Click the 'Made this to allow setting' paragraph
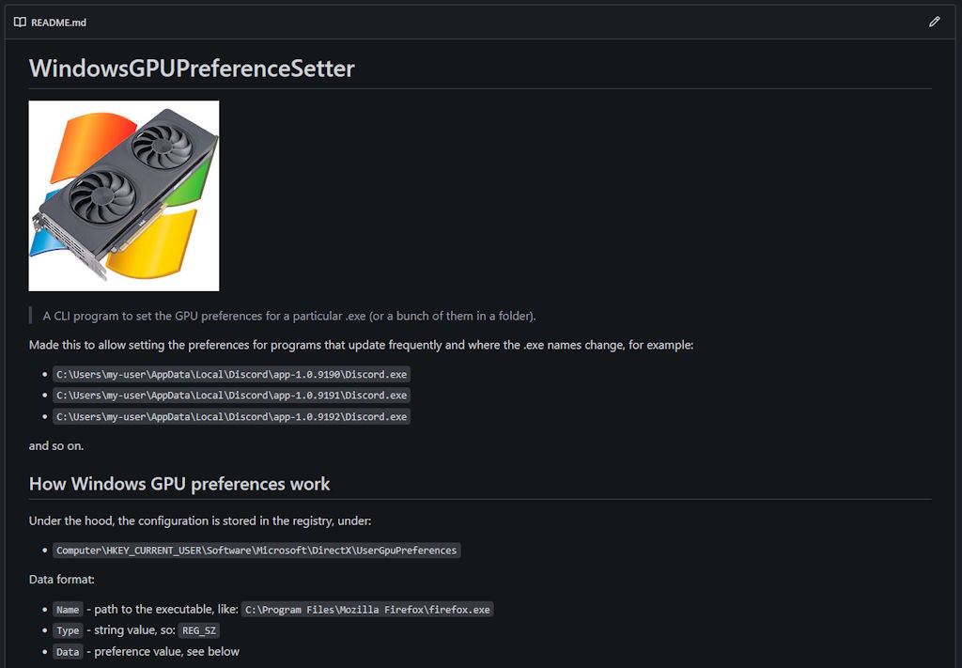962x668 pixels. (x=361, y=345)
